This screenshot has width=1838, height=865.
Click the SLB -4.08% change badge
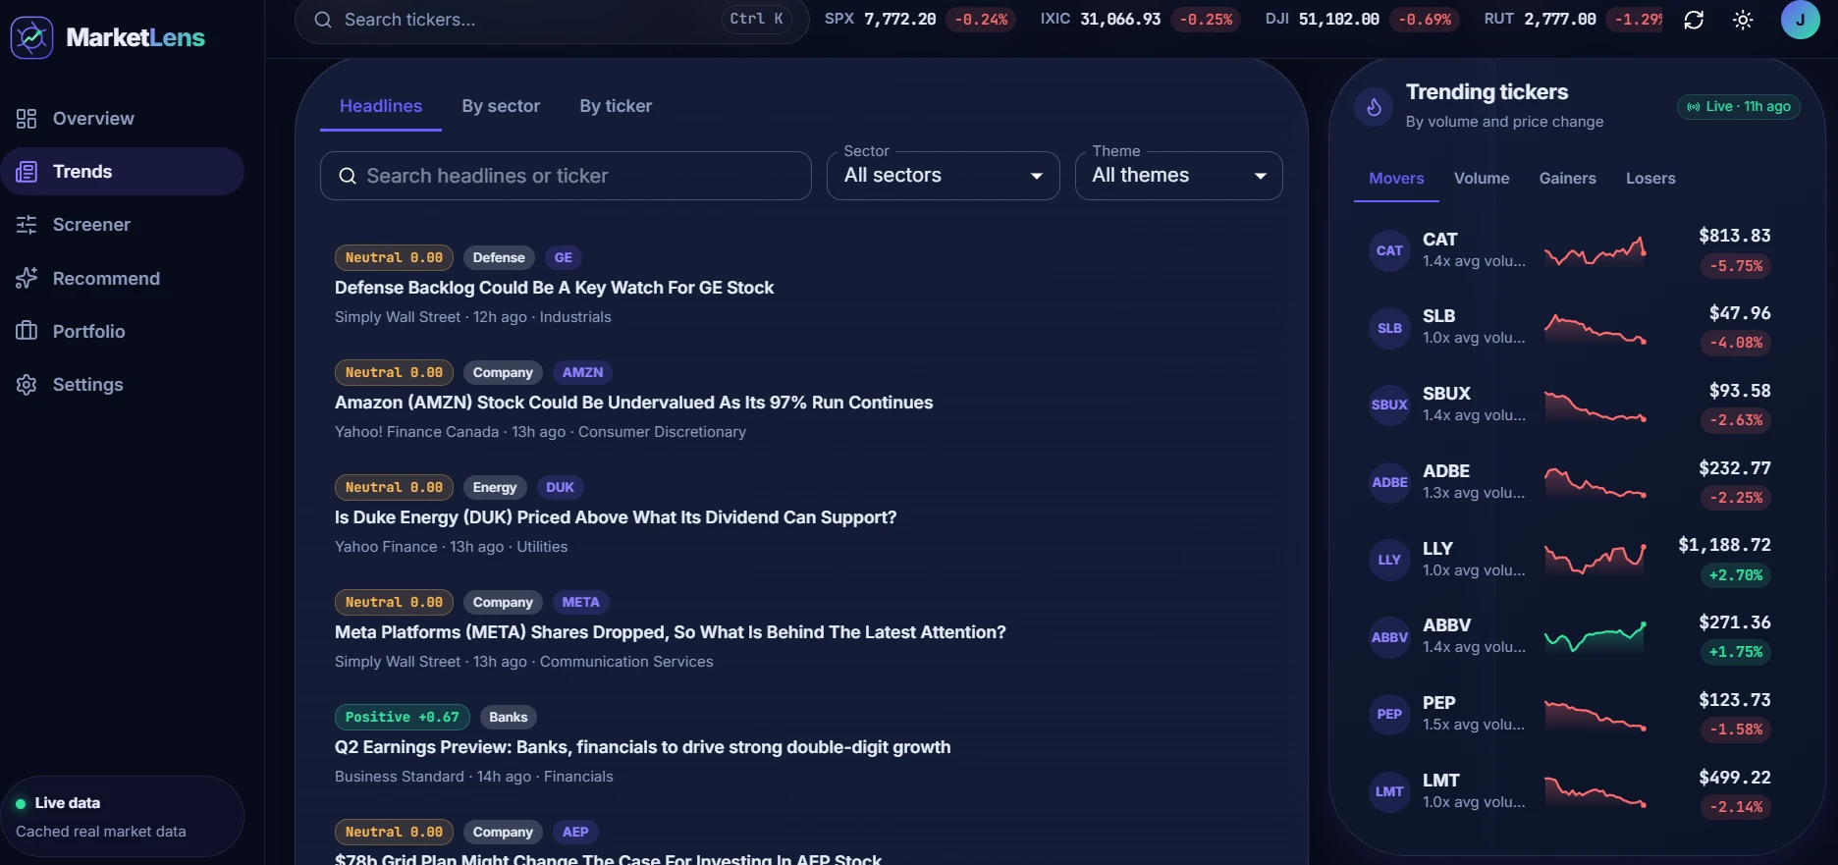coord(1736,344)
